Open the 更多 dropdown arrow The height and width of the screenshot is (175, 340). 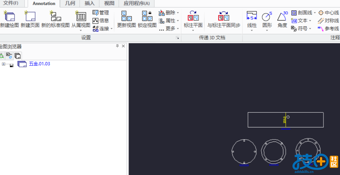point(178,29)
